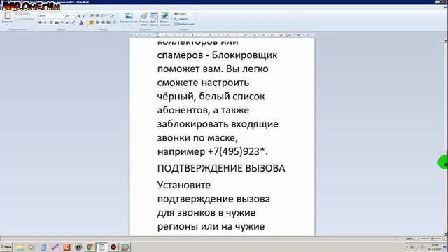Click the decrease indent icon

click(92, 15)
